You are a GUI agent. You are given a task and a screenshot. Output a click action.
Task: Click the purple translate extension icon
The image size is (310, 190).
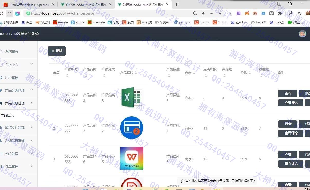point(239,13)
